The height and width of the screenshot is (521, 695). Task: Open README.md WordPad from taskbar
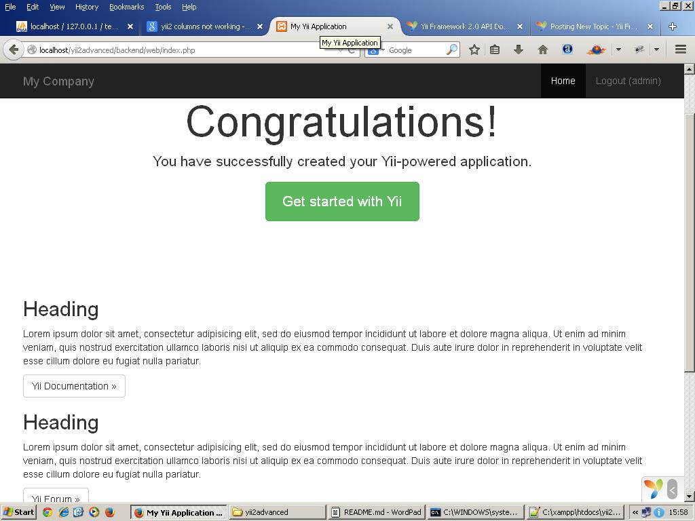pos(376,513)
